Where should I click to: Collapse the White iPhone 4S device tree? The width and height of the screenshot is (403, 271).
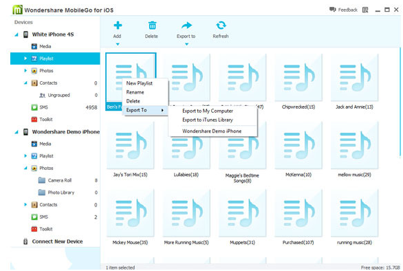tap(17, 34)
